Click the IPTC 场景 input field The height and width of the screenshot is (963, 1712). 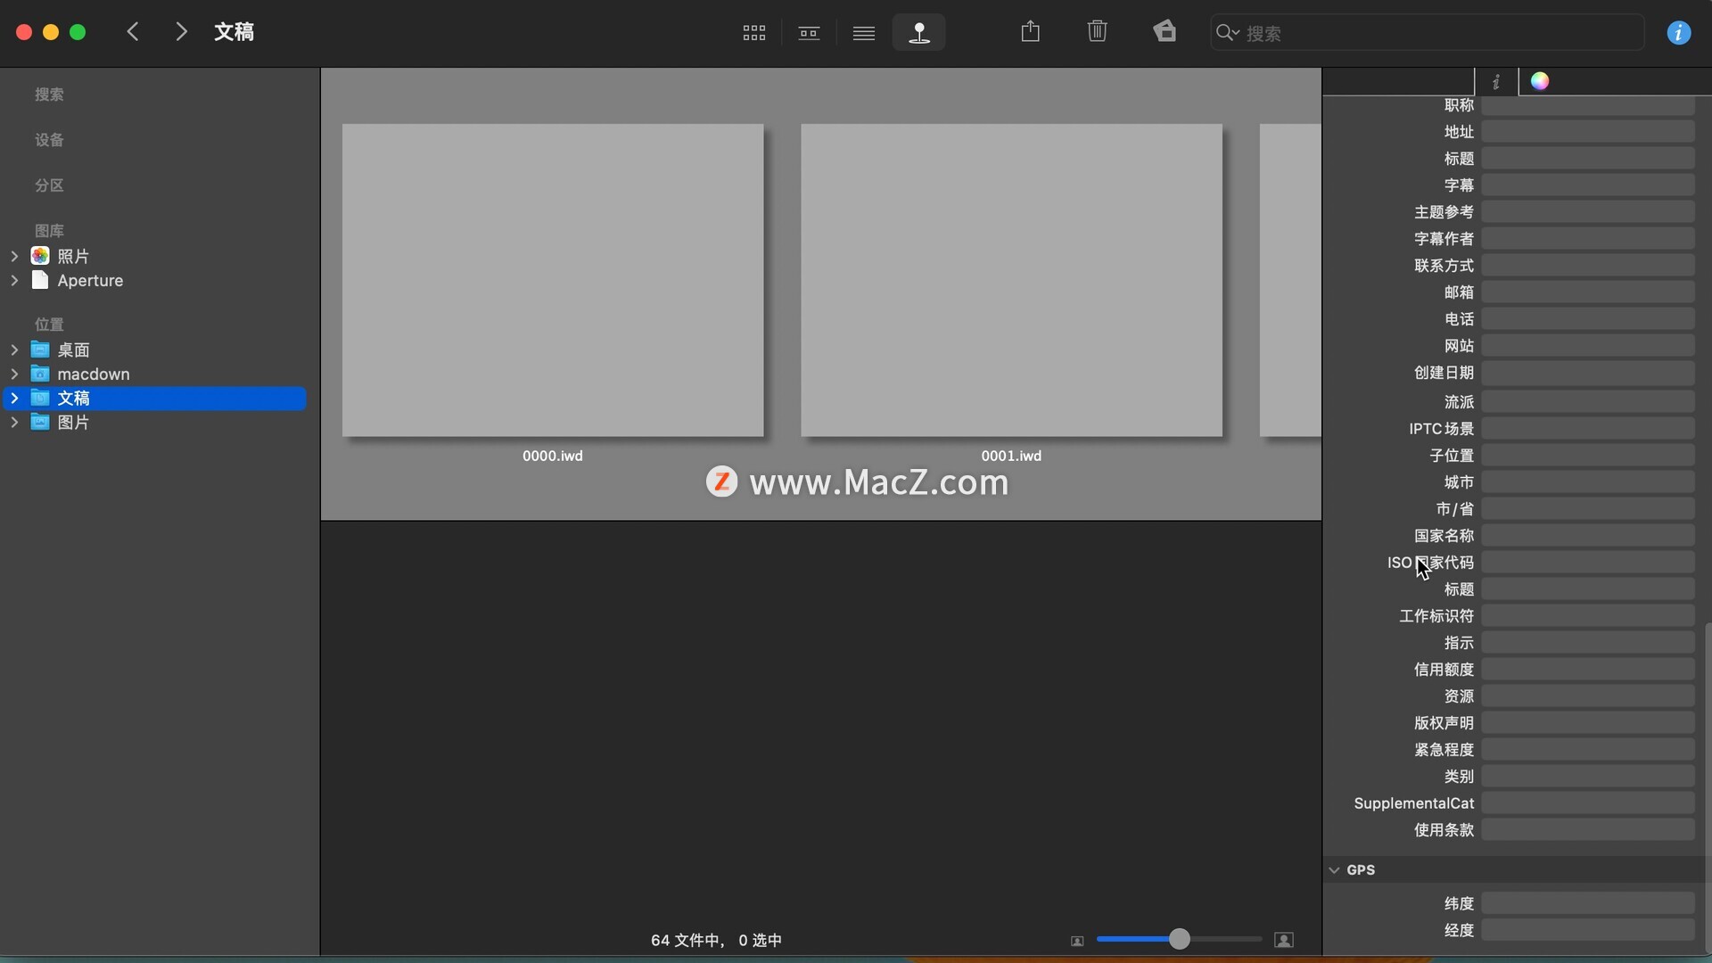1588,428
